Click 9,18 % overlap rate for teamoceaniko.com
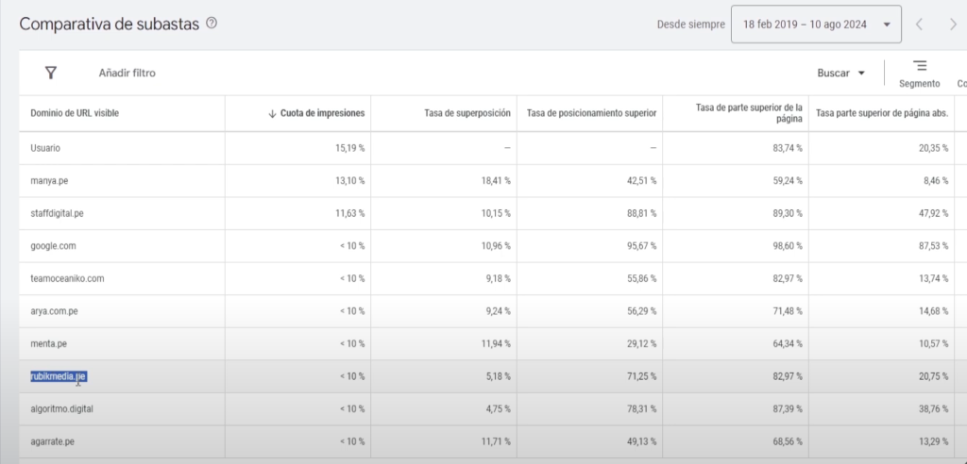 (x=499, y=278)
